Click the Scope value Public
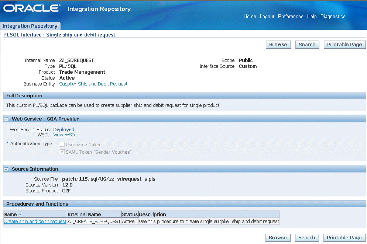The height and width of the screenshot is (244, 367). [246, 60]
